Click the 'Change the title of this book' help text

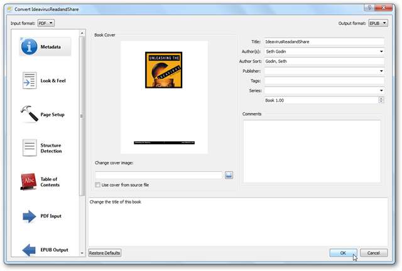[116, 202]
